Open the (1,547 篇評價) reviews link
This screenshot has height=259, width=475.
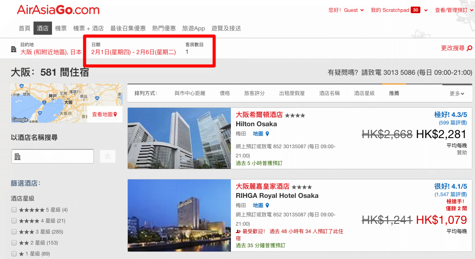tap(451, 194)
